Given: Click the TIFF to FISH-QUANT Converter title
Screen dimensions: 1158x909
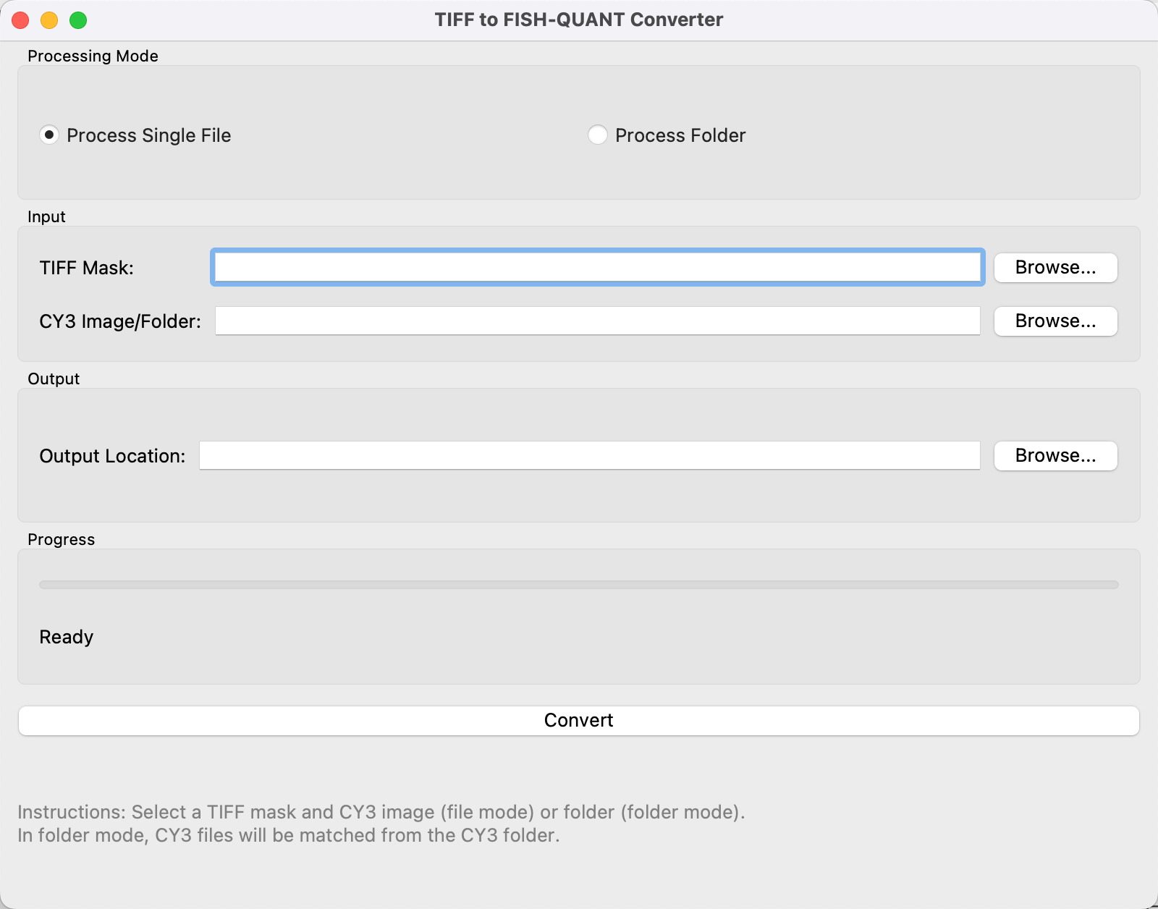Looking at the screenshot, I should point(579,20).
